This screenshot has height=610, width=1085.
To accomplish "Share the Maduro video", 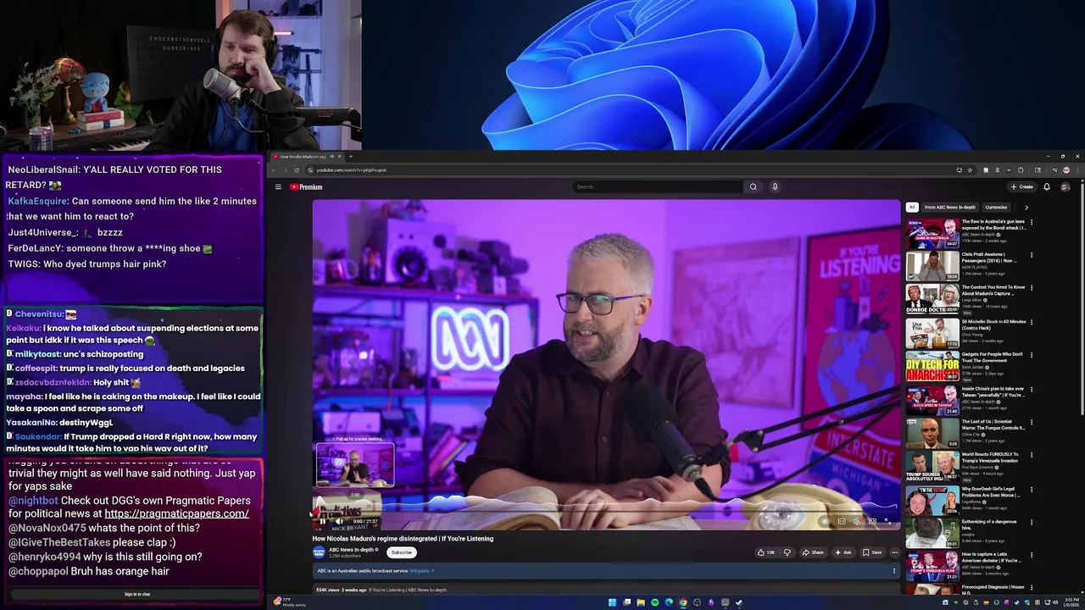I will (813, 552).
